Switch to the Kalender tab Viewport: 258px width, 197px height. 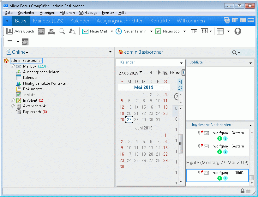[80, 21]
